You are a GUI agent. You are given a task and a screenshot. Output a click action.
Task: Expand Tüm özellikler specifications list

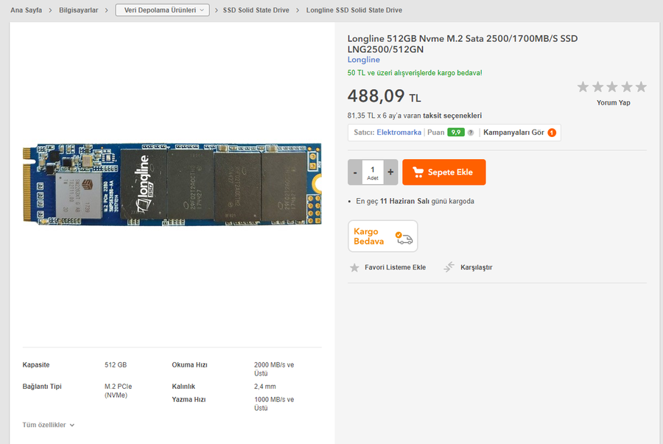tap(49, 425)
